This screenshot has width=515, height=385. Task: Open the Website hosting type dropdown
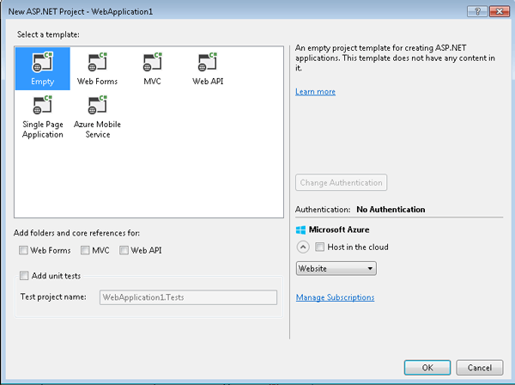click(x=336, y=269)
